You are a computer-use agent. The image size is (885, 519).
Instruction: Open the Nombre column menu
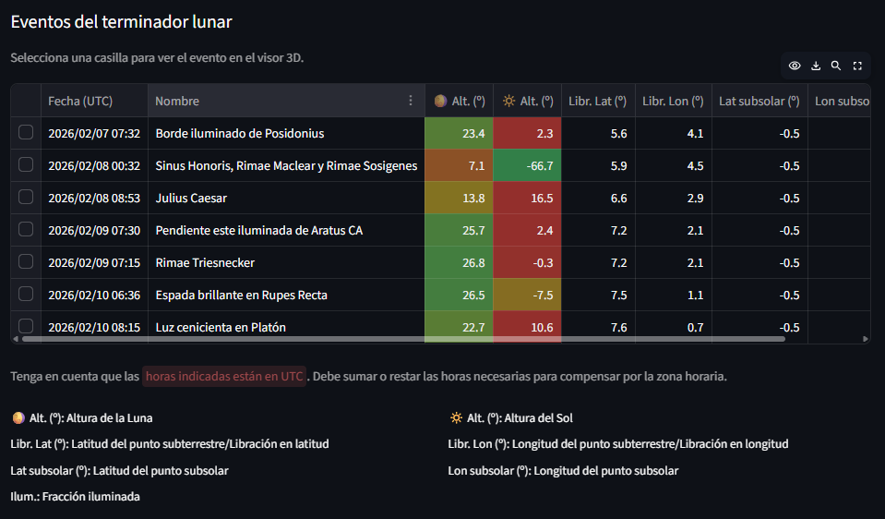point(411,101)
